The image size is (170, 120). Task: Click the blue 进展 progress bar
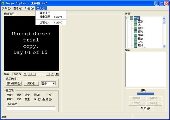point(145,94)
